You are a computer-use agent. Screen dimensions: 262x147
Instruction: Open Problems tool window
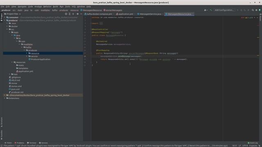[x=19, y=143]
